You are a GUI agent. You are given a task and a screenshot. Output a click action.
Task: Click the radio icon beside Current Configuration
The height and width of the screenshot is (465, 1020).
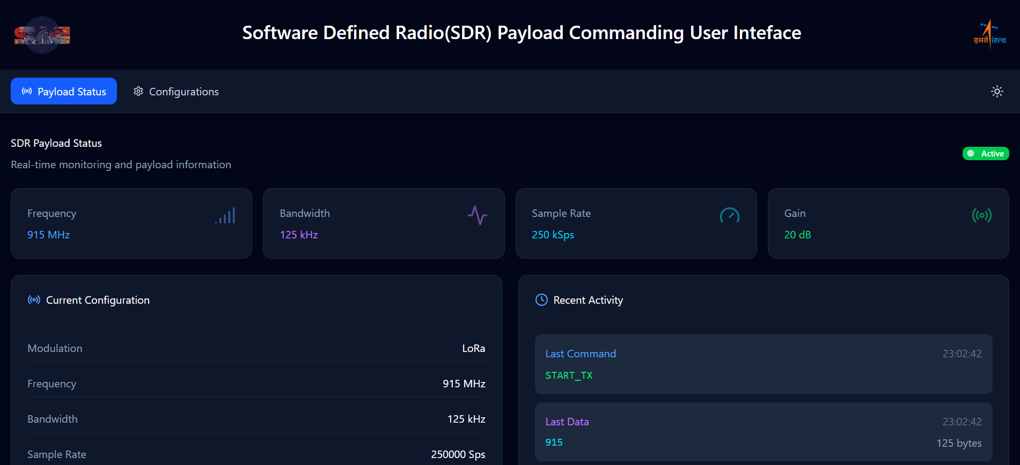[x=34, y=300]
